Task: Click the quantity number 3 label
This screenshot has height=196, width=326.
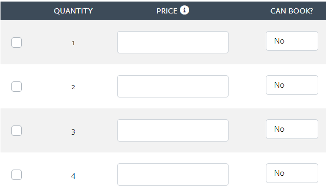Action: [x=73, y=132]
